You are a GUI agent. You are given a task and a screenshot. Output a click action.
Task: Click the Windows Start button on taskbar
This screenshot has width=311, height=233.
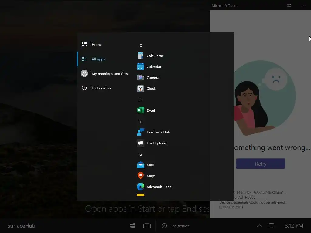click(132, 226)
